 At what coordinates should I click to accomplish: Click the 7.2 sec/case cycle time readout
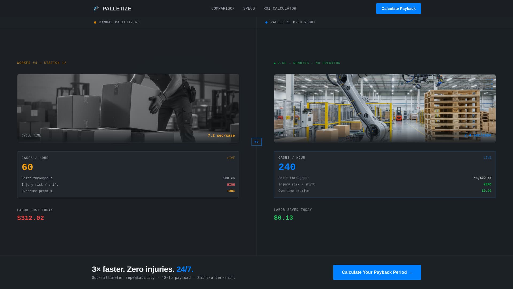[x=221, y=135]
